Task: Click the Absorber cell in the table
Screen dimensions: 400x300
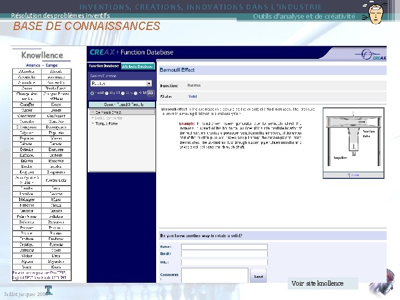Action: [27, 72]
